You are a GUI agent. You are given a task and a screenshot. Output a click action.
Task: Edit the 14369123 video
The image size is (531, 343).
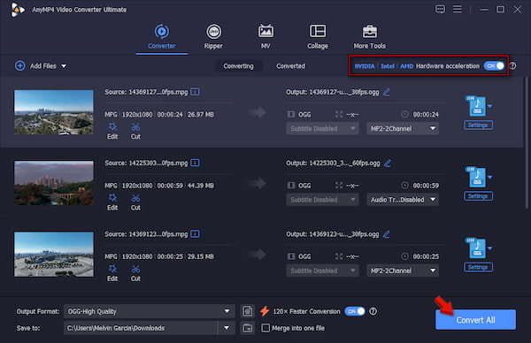112,273
